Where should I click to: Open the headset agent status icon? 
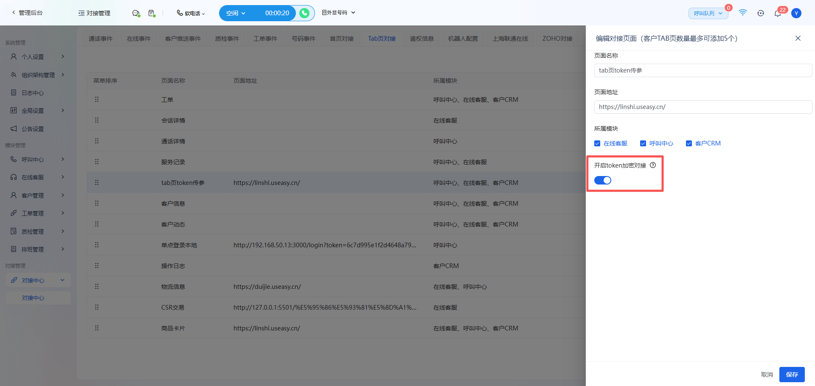761,13
